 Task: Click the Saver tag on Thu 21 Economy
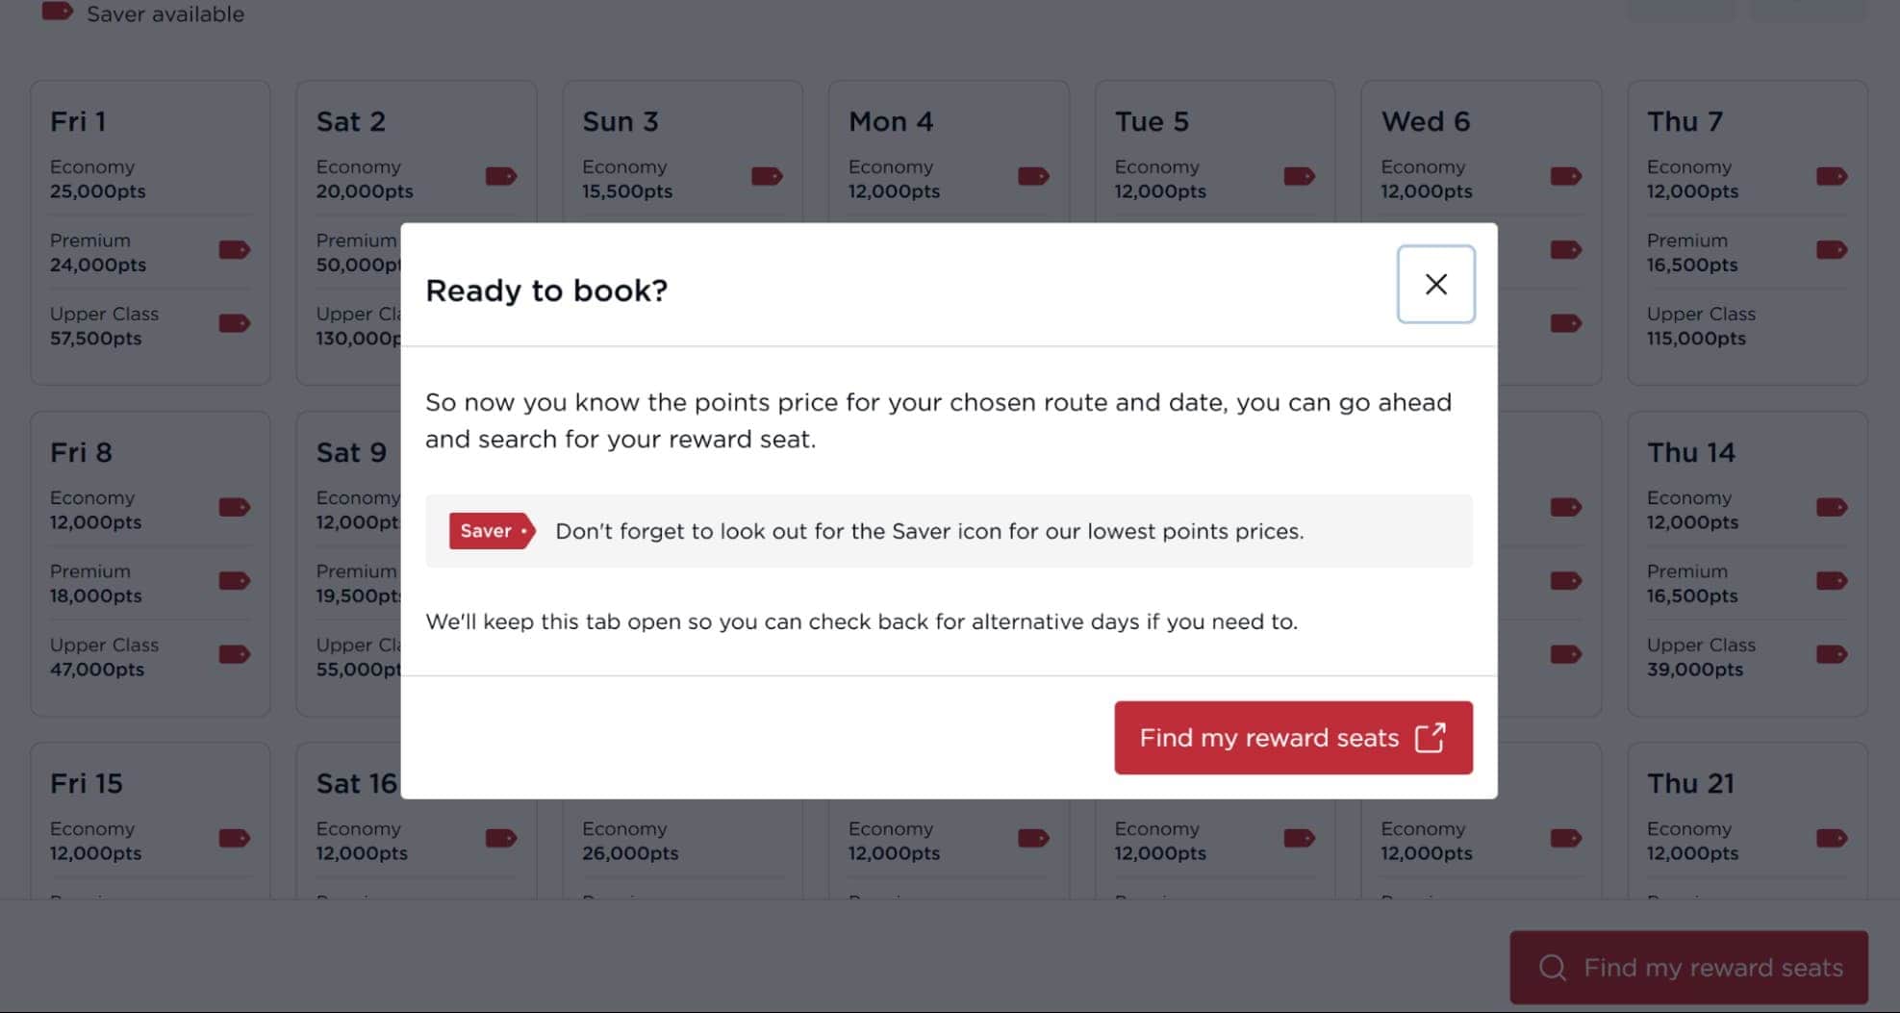click(1833, 838)
